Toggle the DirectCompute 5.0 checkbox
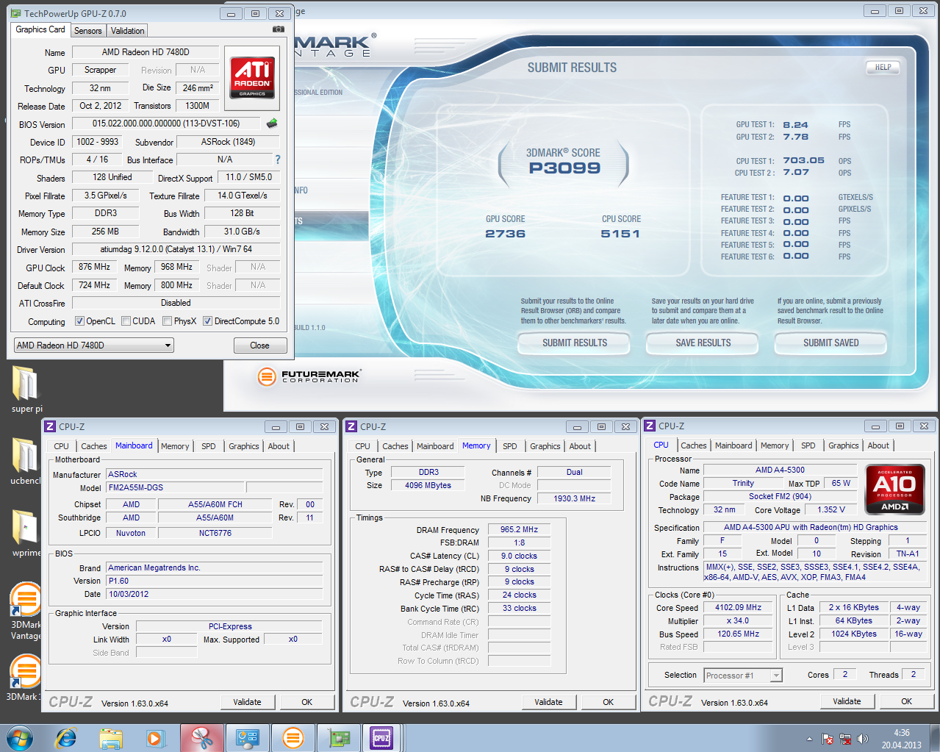940x752 pixels. [x=208, y=321]
